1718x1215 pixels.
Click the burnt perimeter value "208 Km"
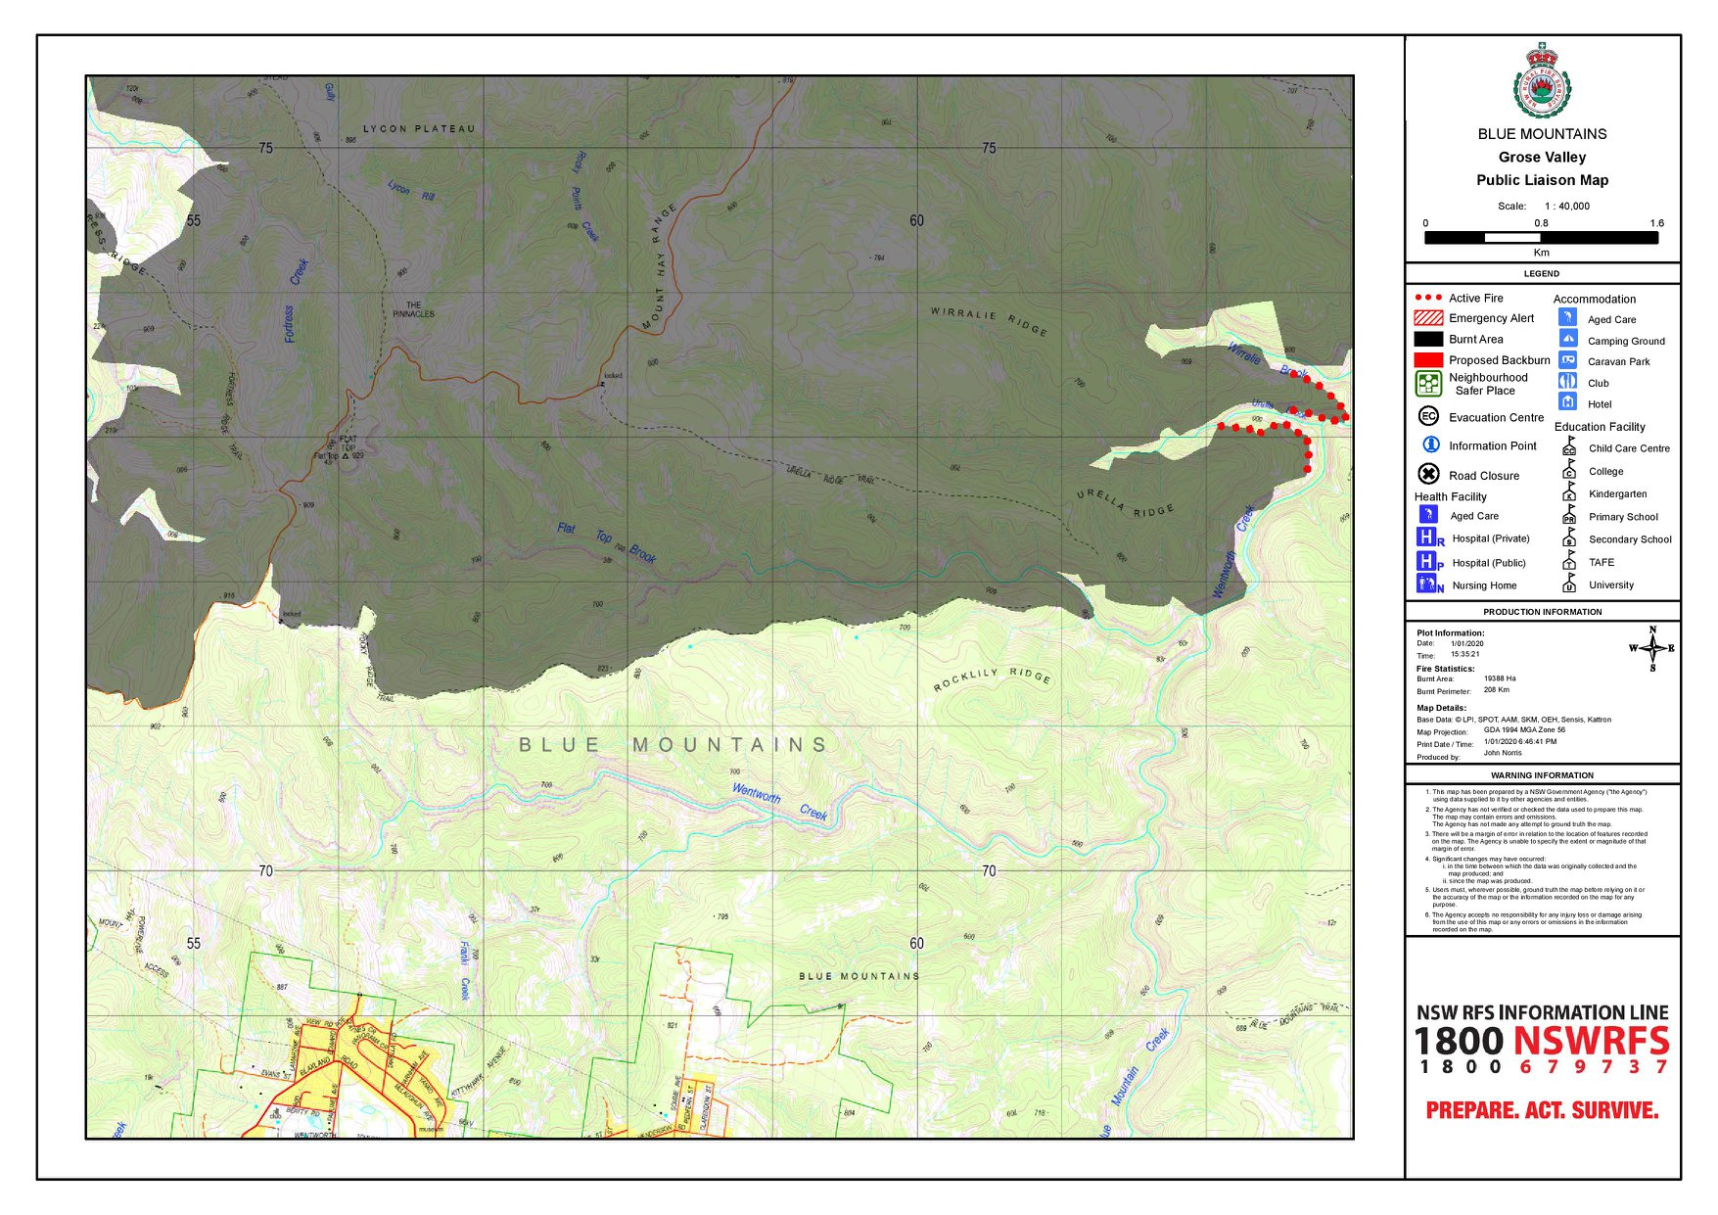1497,690
